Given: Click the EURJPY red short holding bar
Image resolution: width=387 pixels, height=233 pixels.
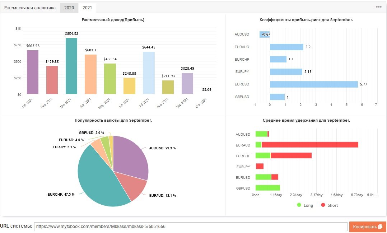Looking at the screenshot, I should point(260,166).
